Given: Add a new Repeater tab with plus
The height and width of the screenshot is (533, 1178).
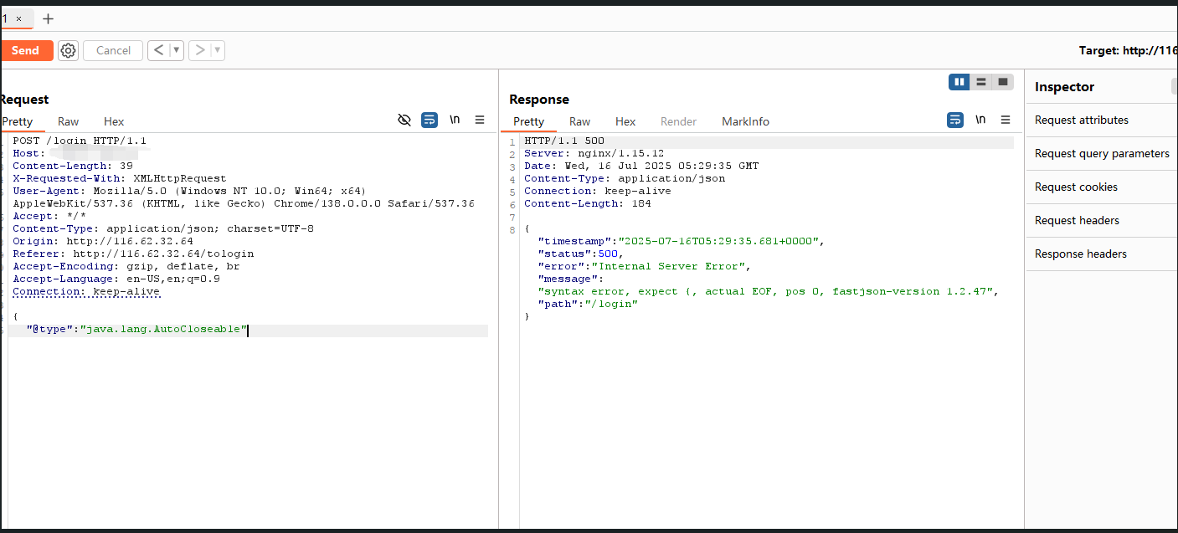Looking at the screenshot, I should pos(48,18).
